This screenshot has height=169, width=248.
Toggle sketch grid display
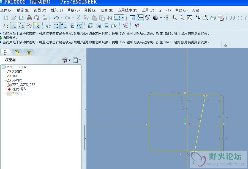(x=72, y=26)
